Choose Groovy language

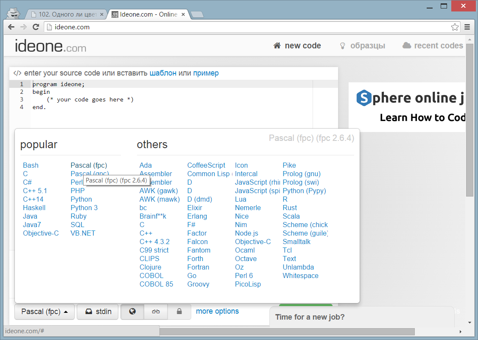coord(198,284)
